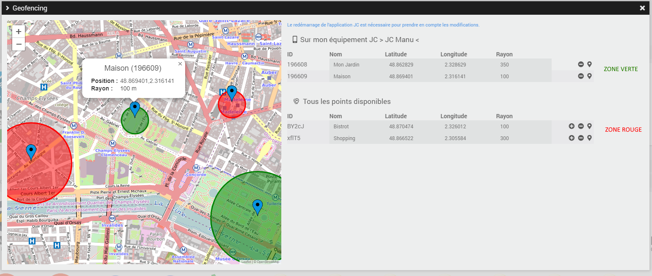This screenshot has width=652, height=276.
Task: Locate Maison with its pin icon
Action: pos(590,76)
